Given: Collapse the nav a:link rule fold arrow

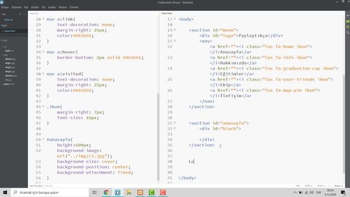Looking at the screenshot, I should click(43, 19).
